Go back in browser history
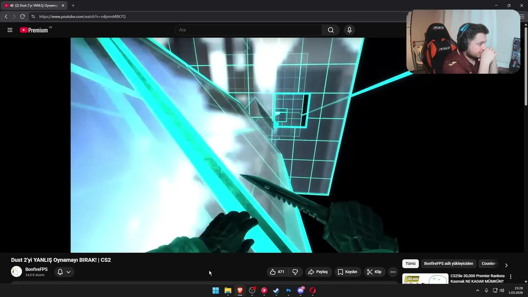The height and width of the screenshot is (297, 528). [x=6, y=16]
